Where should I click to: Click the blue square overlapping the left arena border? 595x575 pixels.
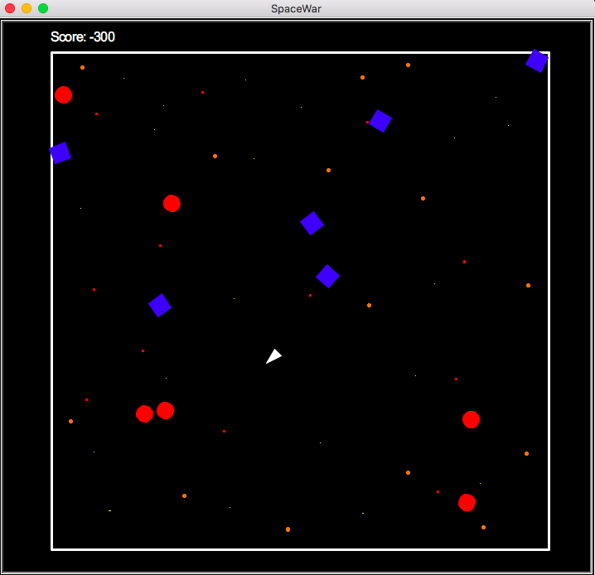click(x=60, y=152)
